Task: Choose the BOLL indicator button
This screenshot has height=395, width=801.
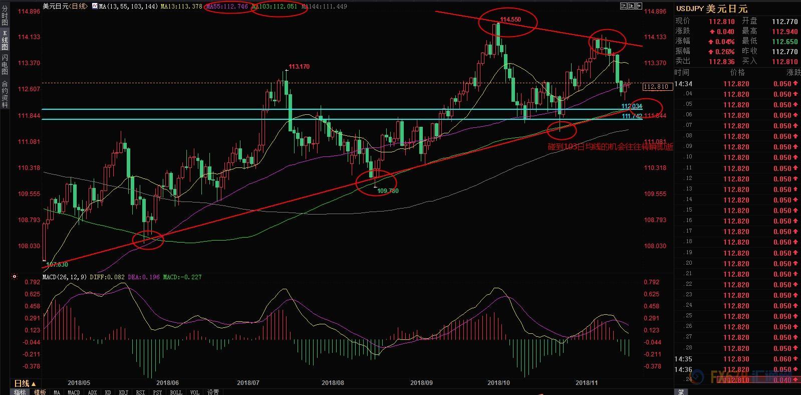Action: point(176,392)
